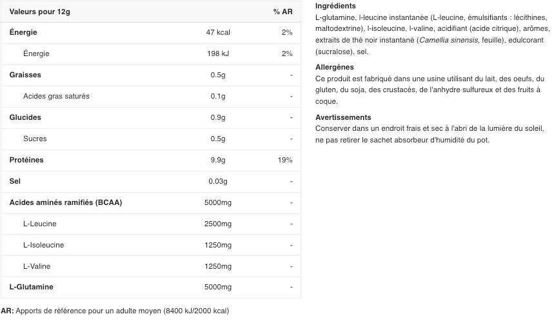Click the '% AR' column header
554x321 pixels.
pyautogui.click(x=282, y=12)
